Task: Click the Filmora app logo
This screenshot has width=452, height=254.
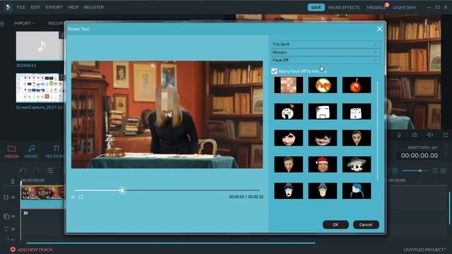Action: pyautogui.click(x=8, y=7)
